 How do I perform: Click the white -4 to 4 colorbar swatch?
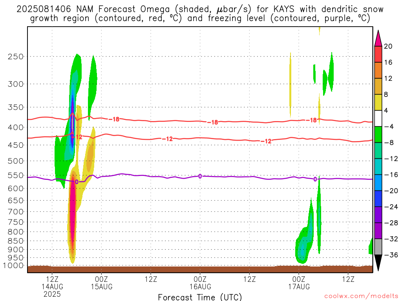tap(378, 118)
